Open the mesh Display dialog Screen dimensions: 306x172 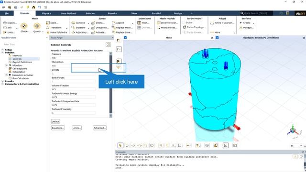tap(10, 23)
